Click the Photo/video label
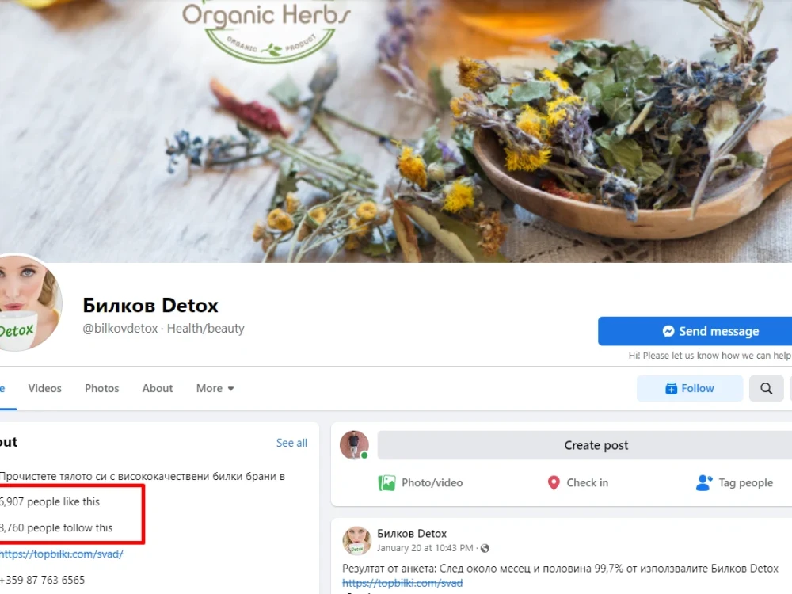The image size is (792, 594). pyautogui.click(x=432, y=483)
